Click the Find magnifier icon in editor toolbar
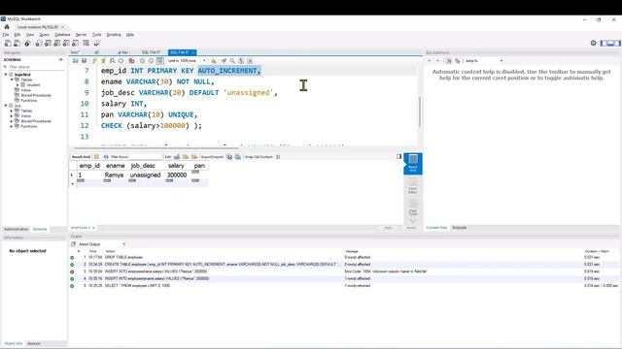The width and height of the screenshot is (622, 349). (x=232, y=60)
